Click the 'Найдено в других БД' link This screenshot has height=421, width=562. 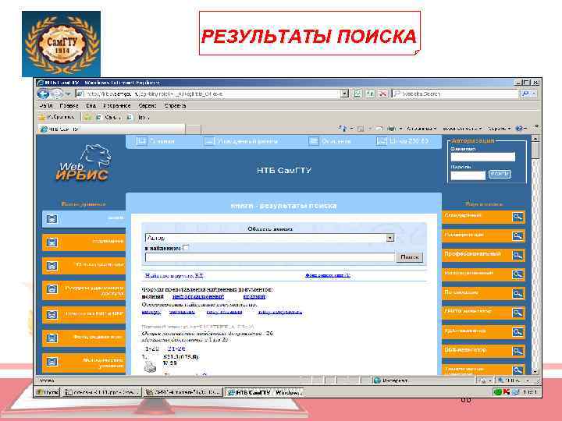click(174, 275)
